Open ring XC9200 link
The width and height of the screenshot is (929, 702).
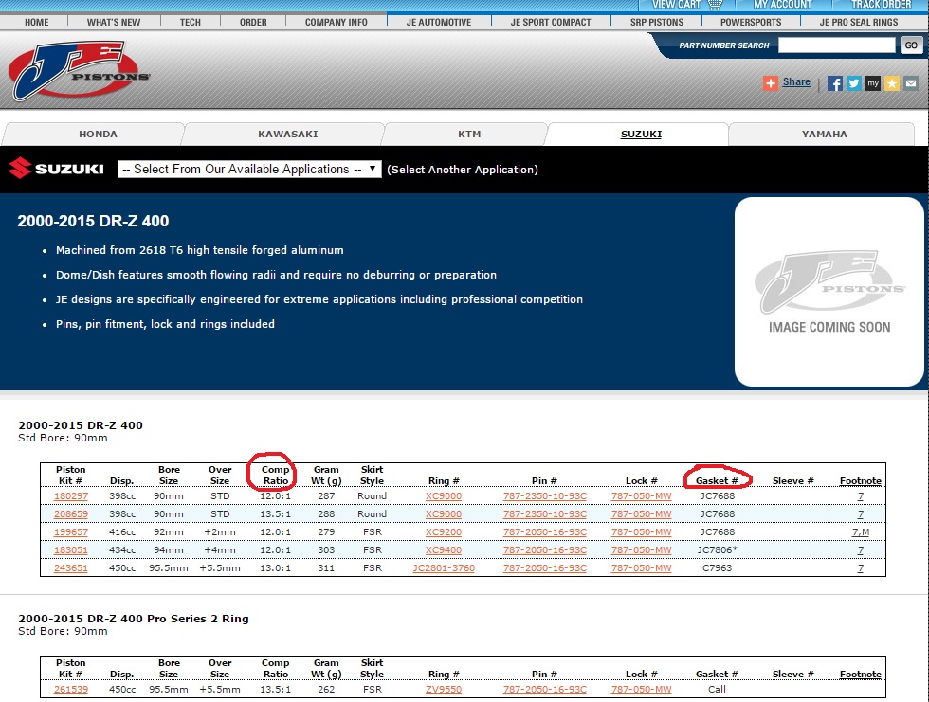(x=444, y=532)
